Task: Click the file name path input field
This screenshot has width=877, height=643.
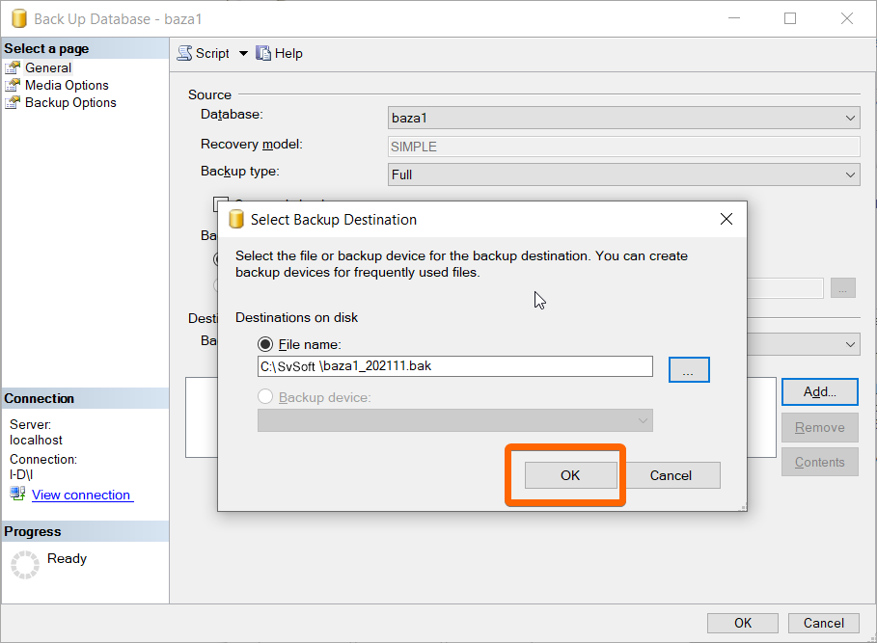Action: [x=454, y=366]
